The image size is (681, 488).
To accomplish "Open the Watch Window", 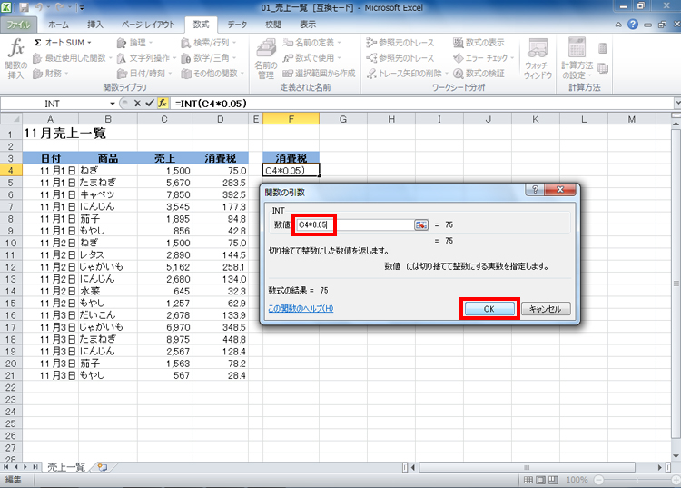I will coord(538,58).
